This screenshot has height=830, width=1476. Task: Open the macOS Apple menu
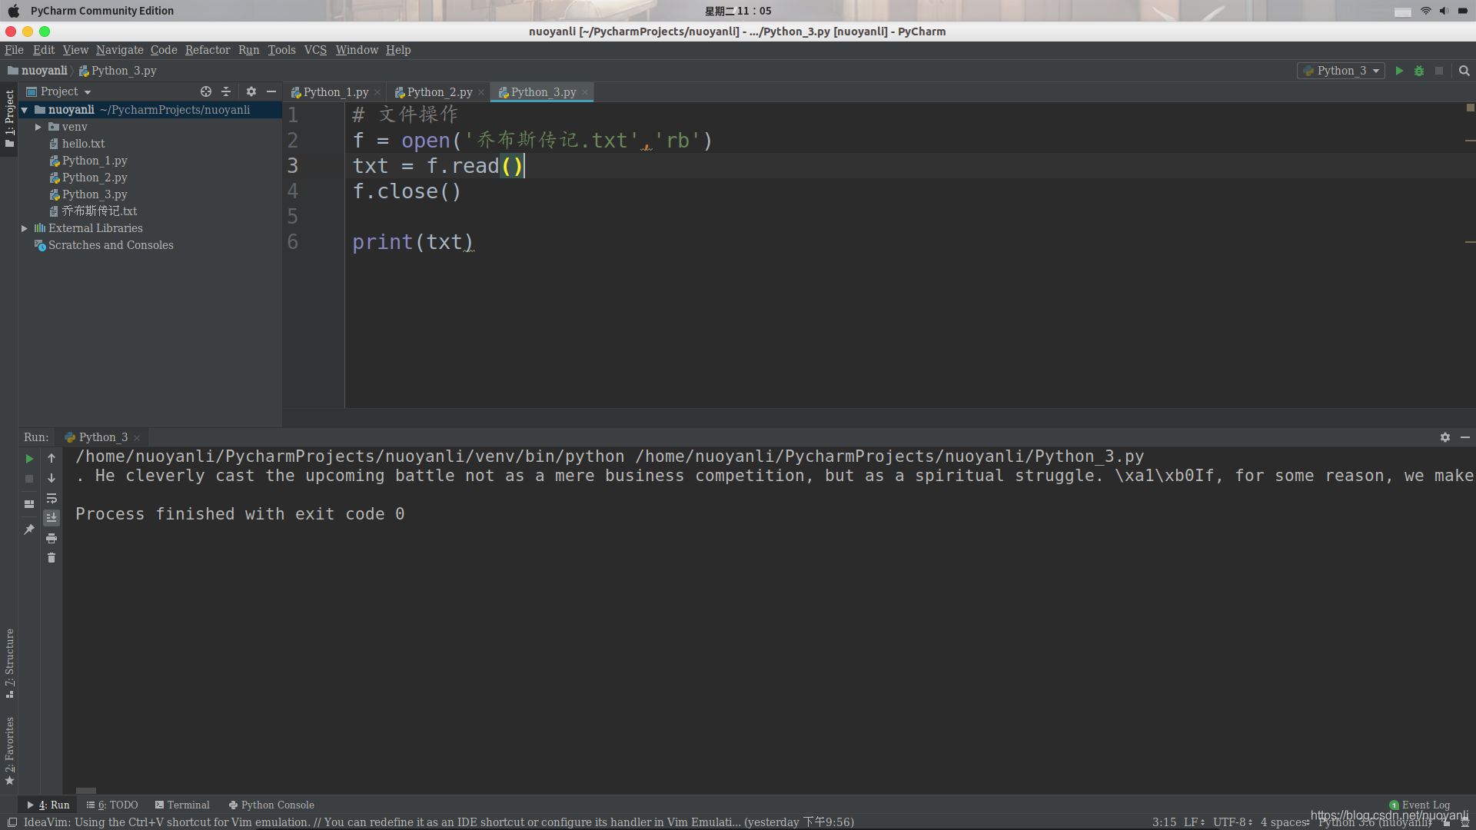(12, 11)
